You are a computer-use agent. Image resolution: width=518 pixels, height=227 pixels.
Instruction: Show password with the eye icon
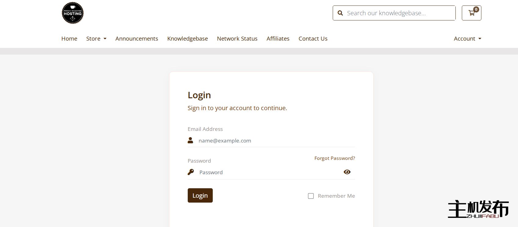(x=347, y=172)
